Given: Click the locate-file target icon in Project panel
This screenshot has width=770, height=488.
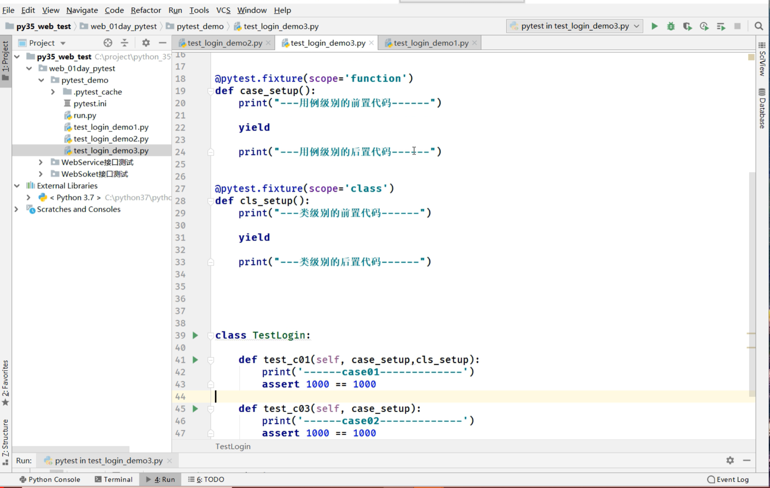Looking at the screenshot, I should tap(108, 43).
